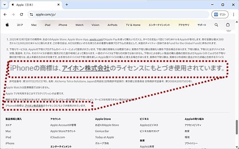This screenshot has width=239, height=149.
Task: Click the vertical page scrollbar thumb
Action: (x=237, y=127)
